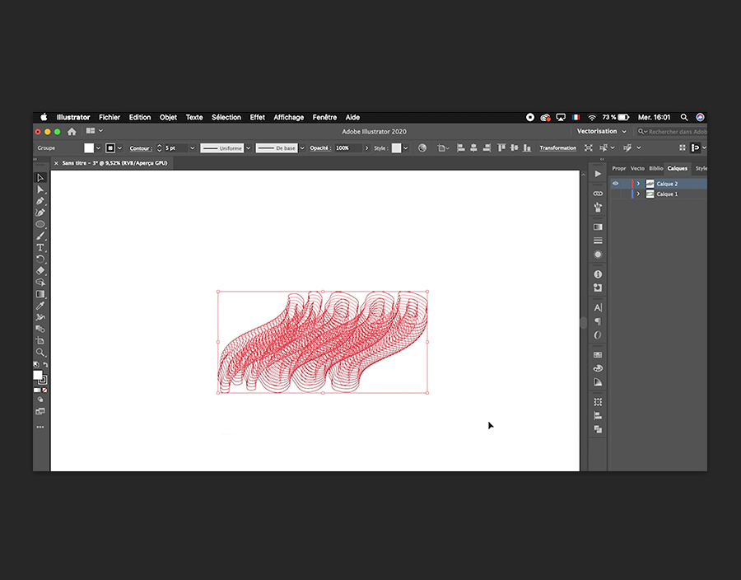Click the Home icon
Image resolution: width=741 pixels, height=580 pixels.
[x=72, y=132]
